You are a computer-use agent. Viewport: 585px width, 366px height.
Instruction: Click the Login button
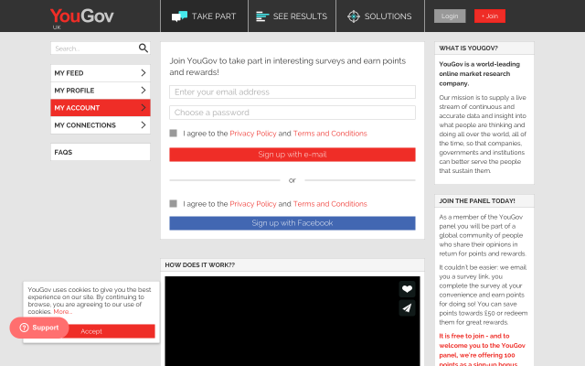coord(450,16)
